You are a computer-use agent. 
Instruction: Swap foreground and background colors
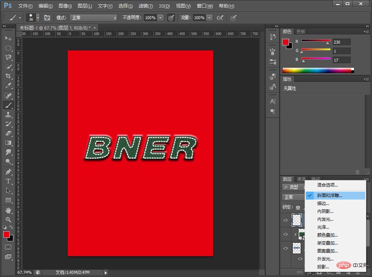click(x=11, y=227)
